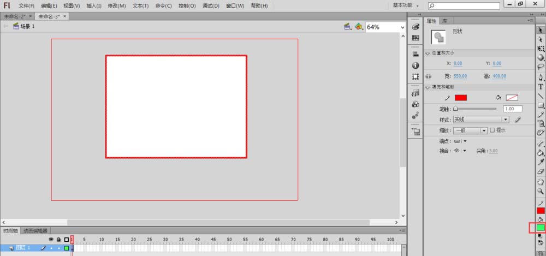Open the Transform panel icon

click(416, 76)
